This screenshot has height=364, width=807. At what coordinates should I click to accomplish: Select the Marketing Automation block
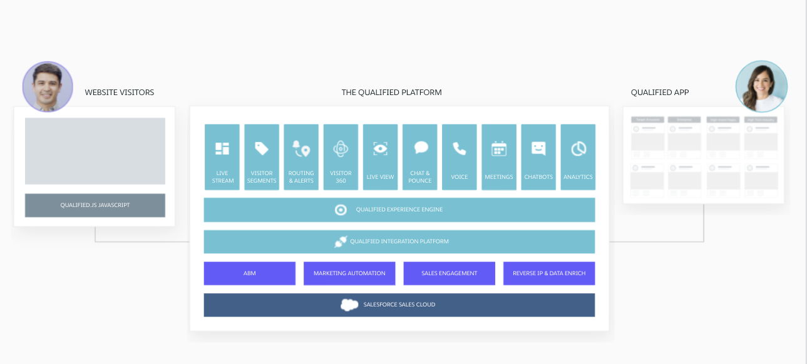tap(349, 273)
